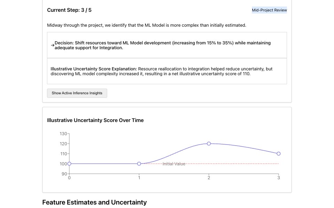Click the x-axis tick label 1

pos(139,177)
